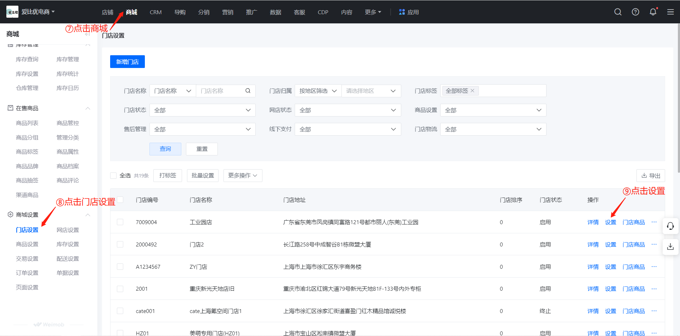
Task: Select the row checkbox for HZ01
Action: 120,333
